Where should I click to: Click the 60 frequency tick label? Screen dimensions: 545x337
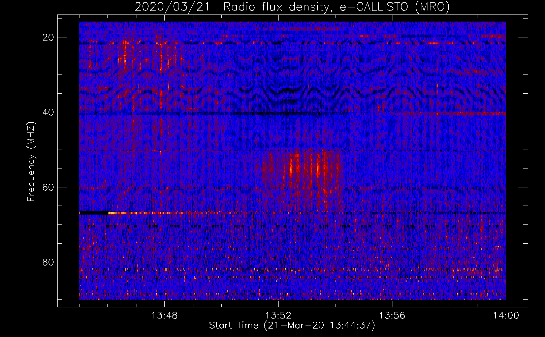48,187
